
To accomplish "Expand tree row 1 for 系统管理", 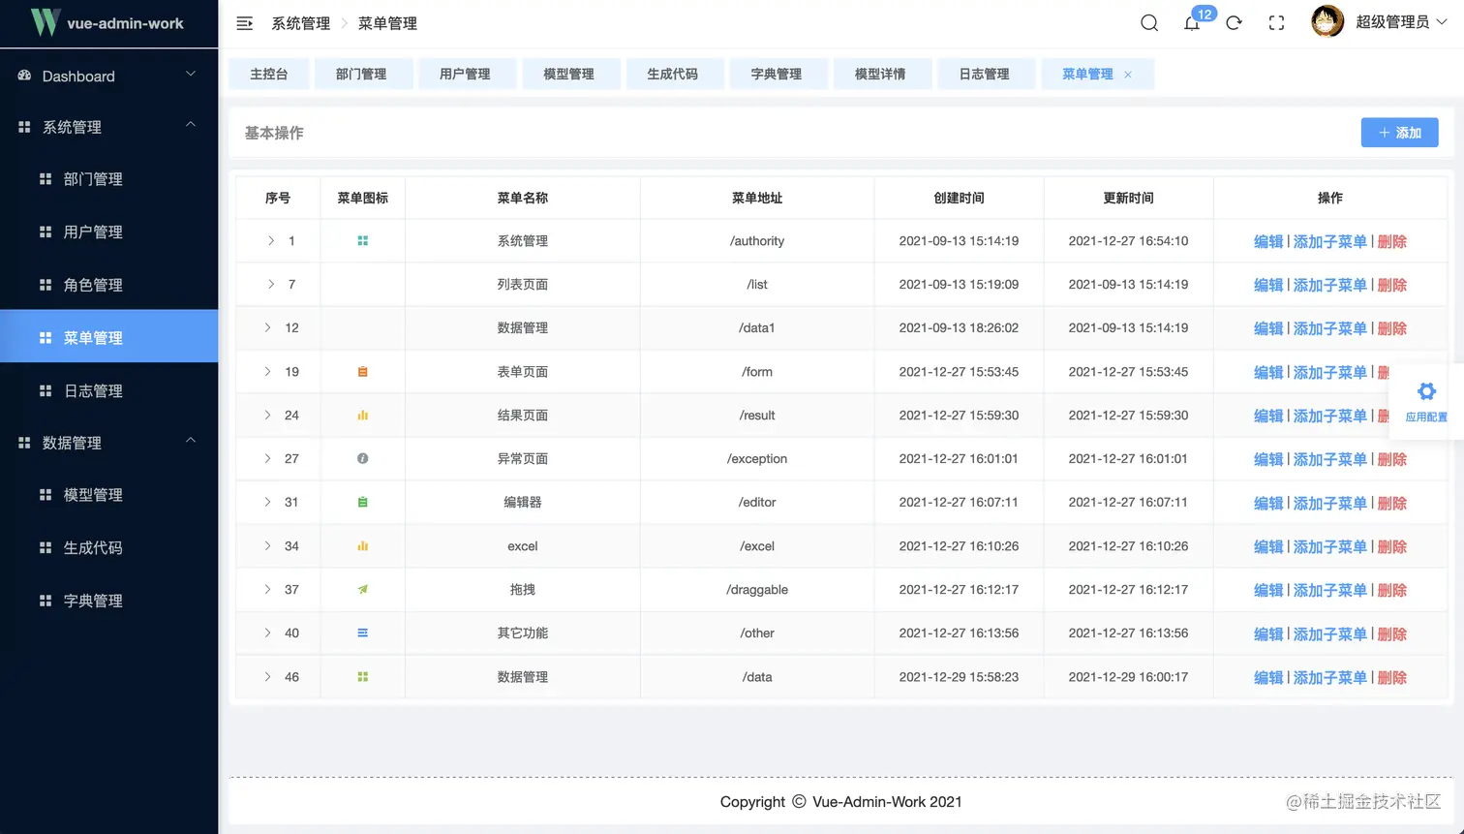I will click(268, 240).
